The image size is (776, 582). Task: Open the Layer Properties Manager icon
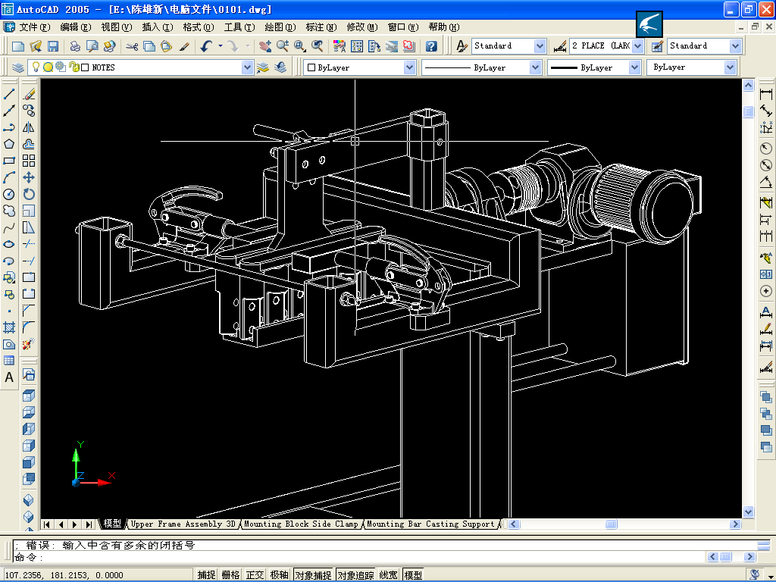point(18,67)
